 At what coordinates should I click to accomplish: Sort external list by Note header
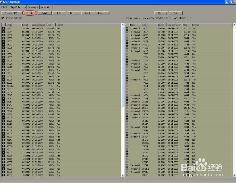(135, 25)
